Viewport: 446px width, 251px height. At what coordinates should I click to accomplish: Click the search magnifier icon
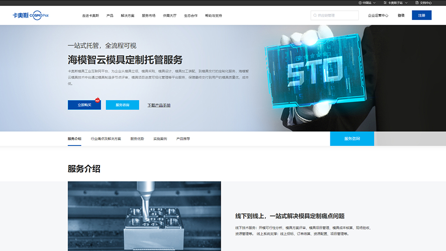point(315,15)
